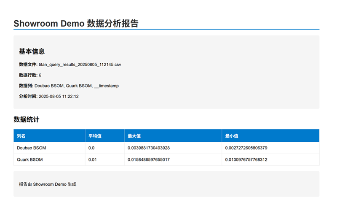Click the file name titan_query_results_20250805_112145.csv
Screen dimensions: 337x211
[80, 65]
